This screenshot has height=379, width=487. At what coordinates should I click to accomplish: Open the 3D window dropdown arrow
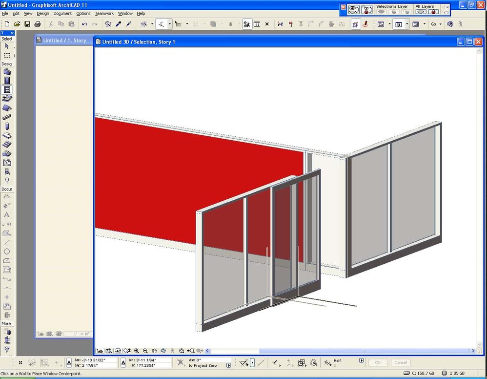tap(407, 24)
